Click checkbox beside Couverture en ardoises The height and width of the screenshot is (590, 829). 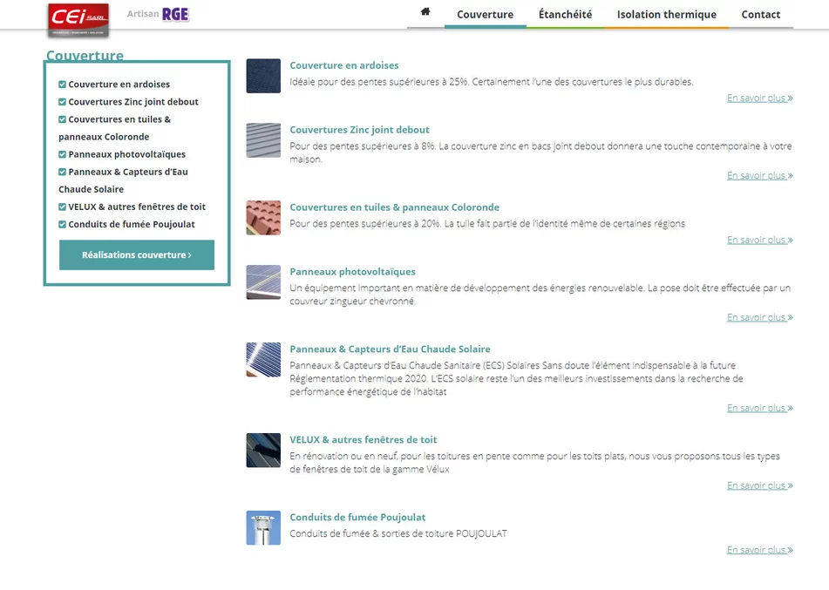click(x=63, y=85)
